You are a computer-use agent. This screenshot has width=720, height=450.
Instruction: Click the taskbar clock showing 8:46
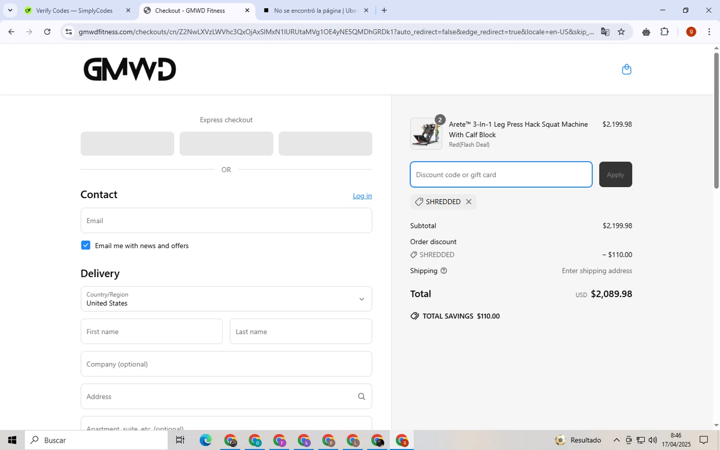[x=676, y=440]
